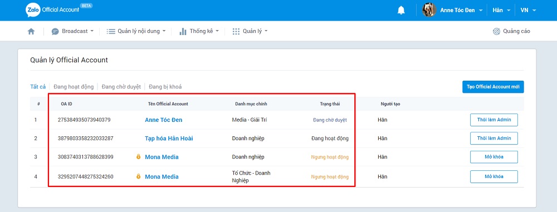Screen dimensions: 557x212
Task: Click the Quản lý nội dung list icon
Action: pos(111,32)
